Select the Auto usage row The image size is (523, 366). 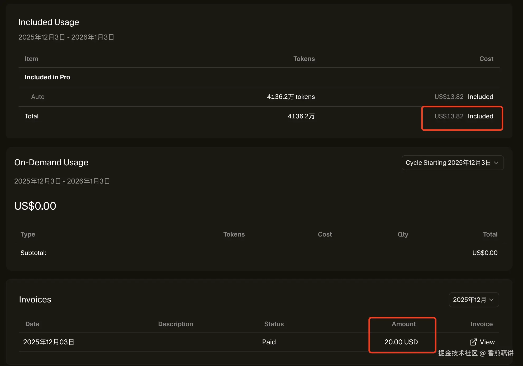pos(38,97)
